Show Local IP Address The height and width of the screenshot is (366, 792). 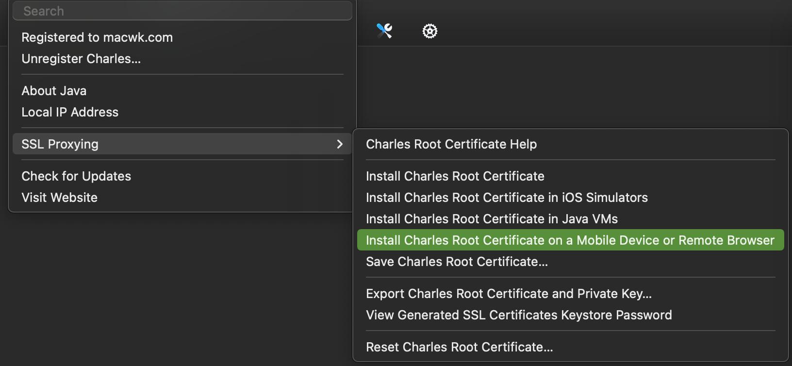(182, 112)
